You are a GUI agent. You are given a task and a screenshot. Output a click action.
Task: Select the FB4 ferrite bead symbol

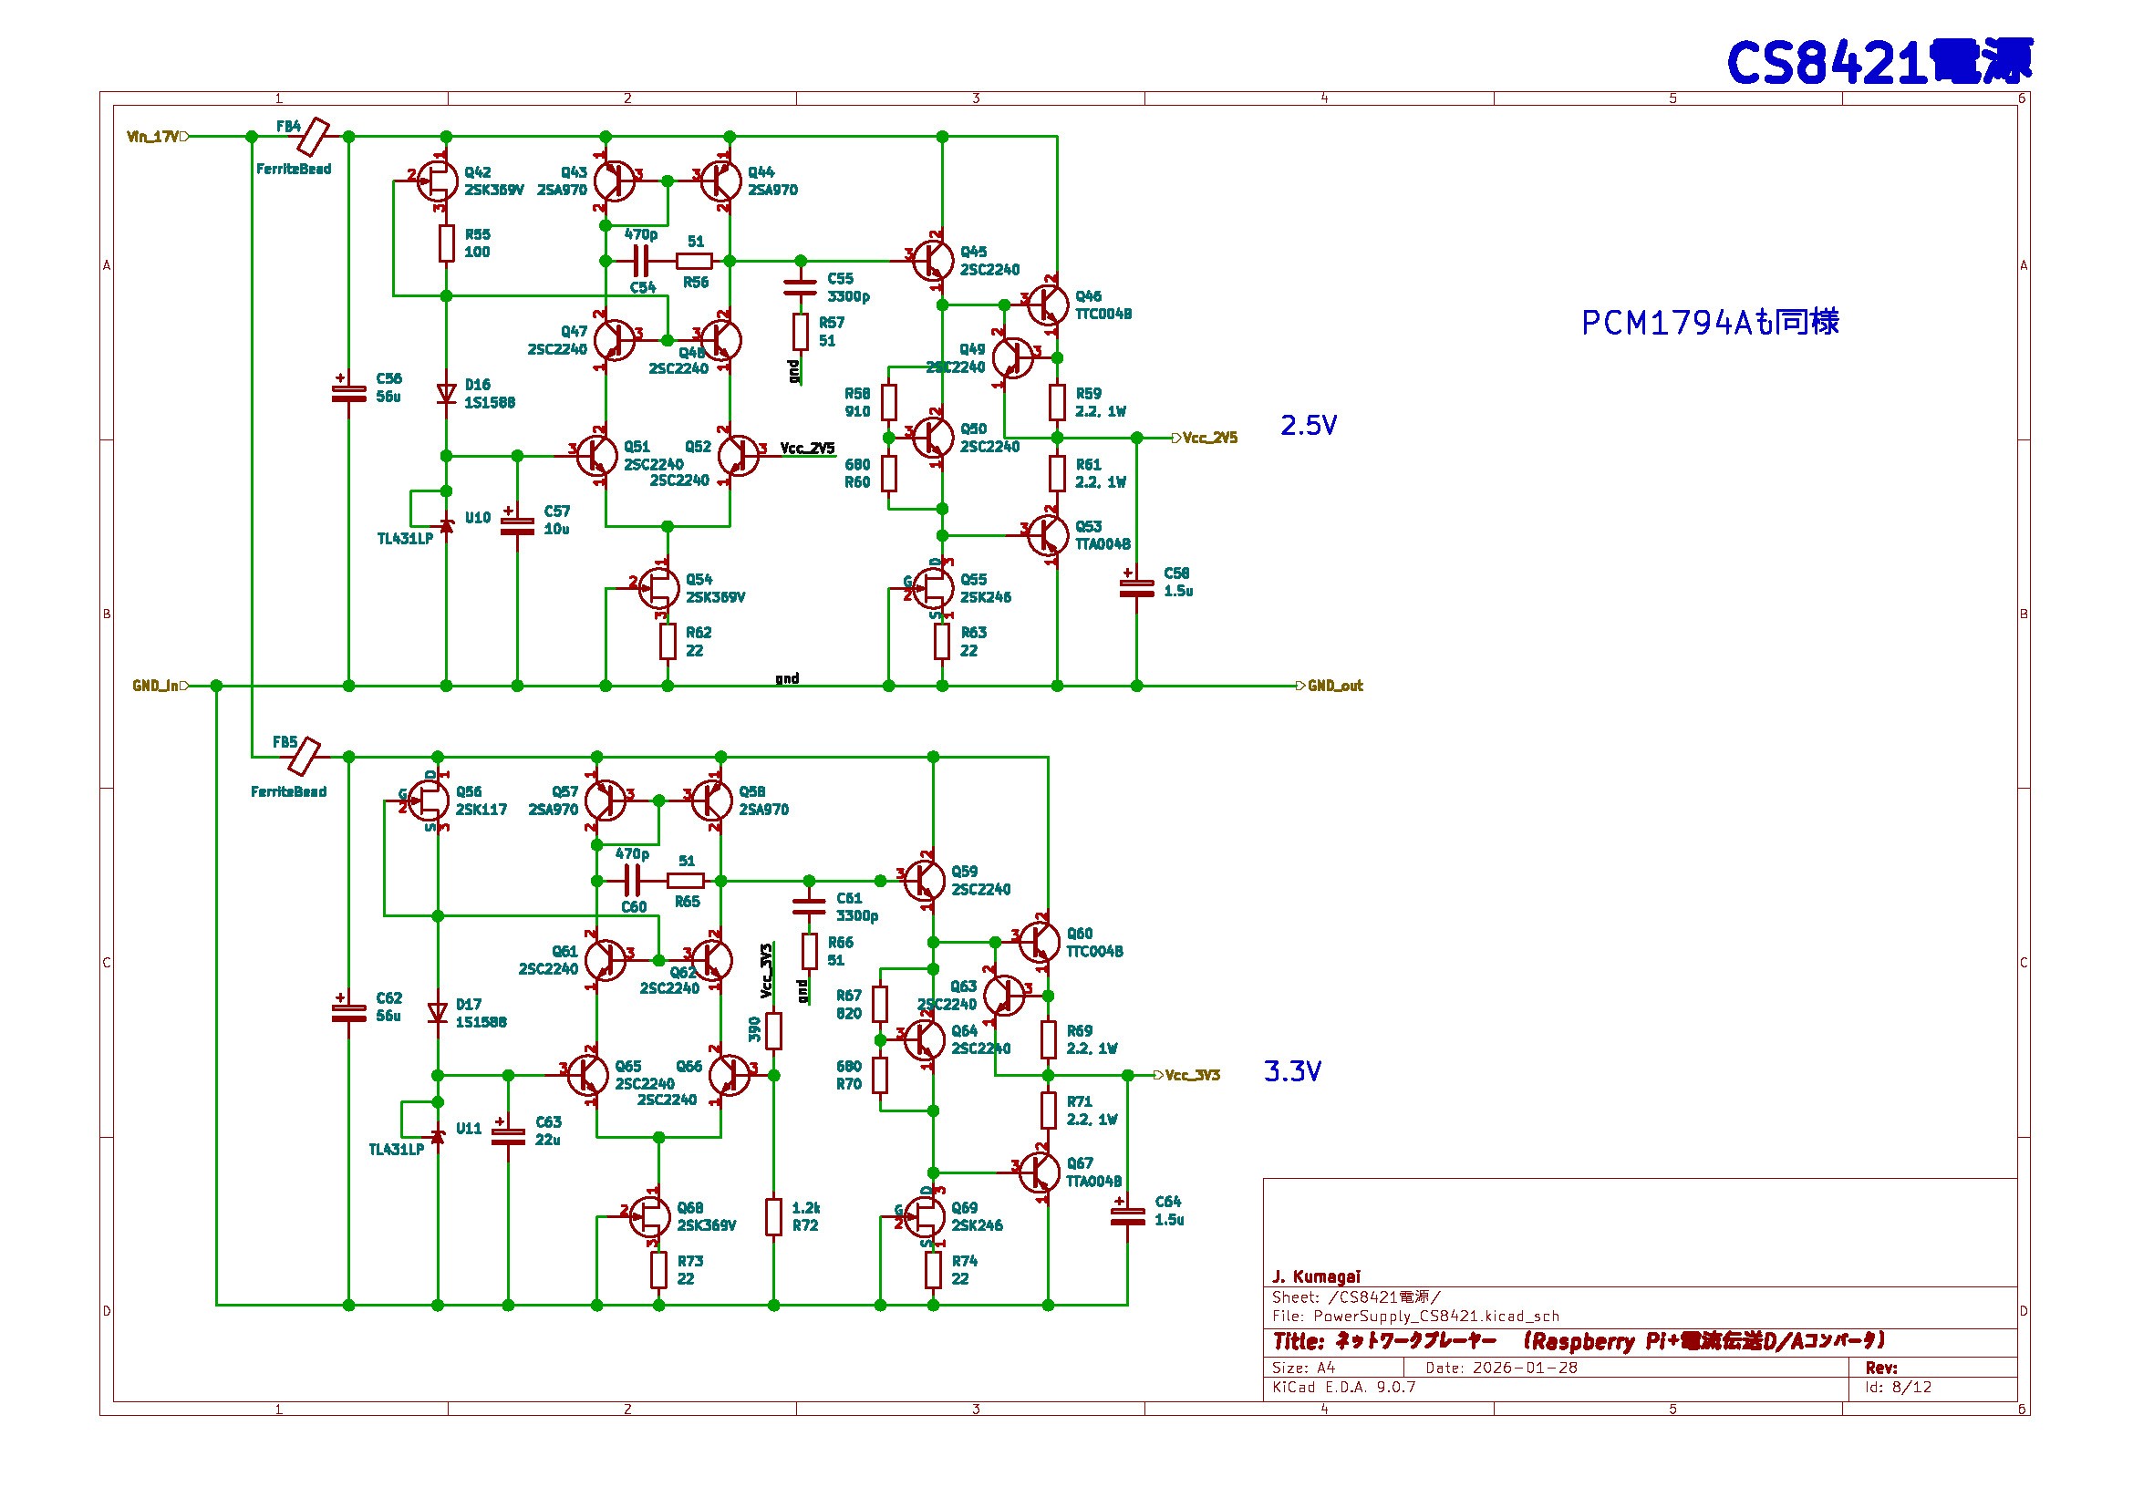tap(313, 137)
